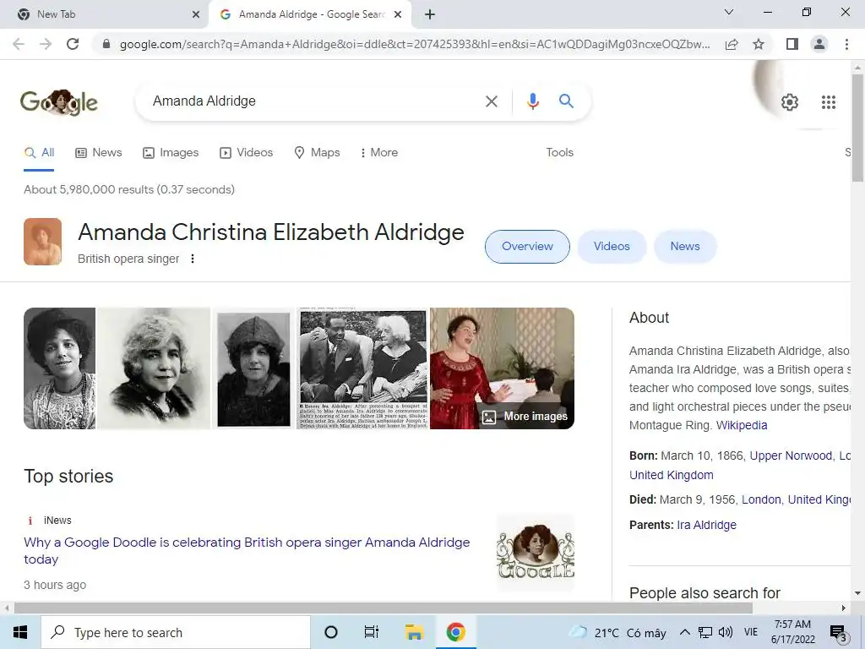
Task: Open the Windows Start menu
Action: pos(20,632)
